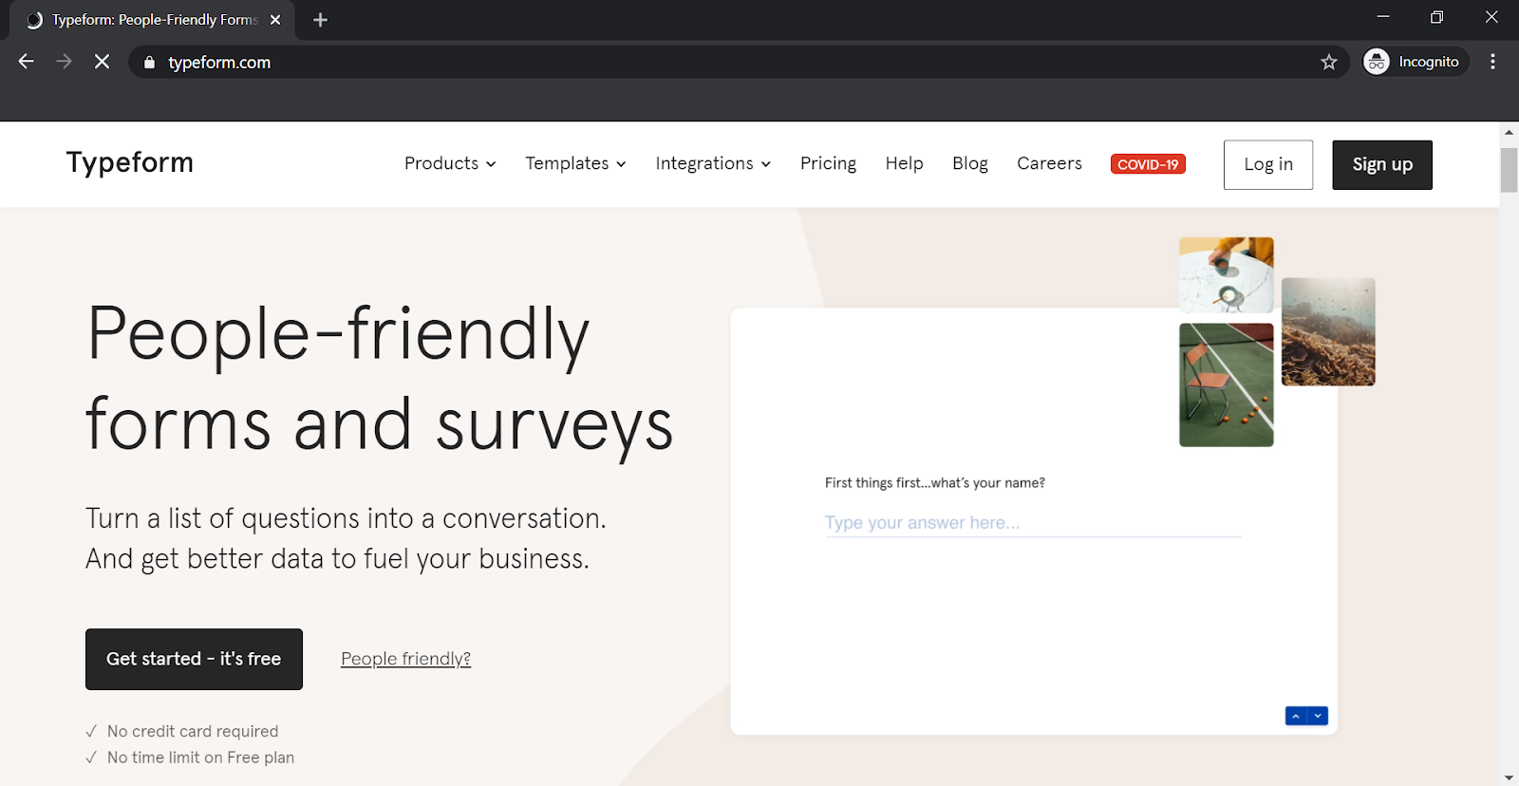This screenshot has height=786, width=1519.
Task: Click Turn a list of questions into a conversation
Action: point(346,518)
